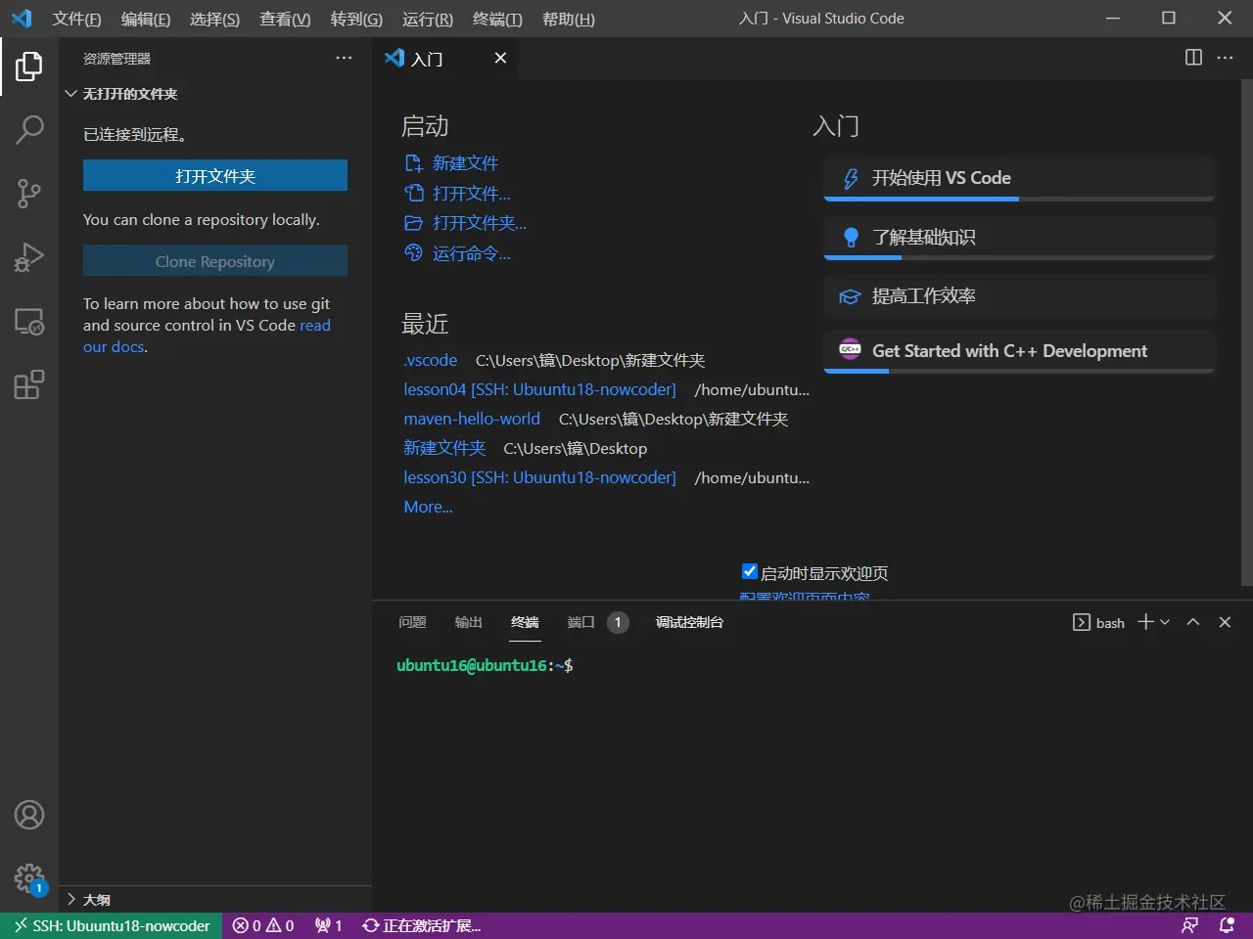Open the Accounts icon in activity bar
The width and height of the screenshot is (1253, 939).
(x=29, y=815)
